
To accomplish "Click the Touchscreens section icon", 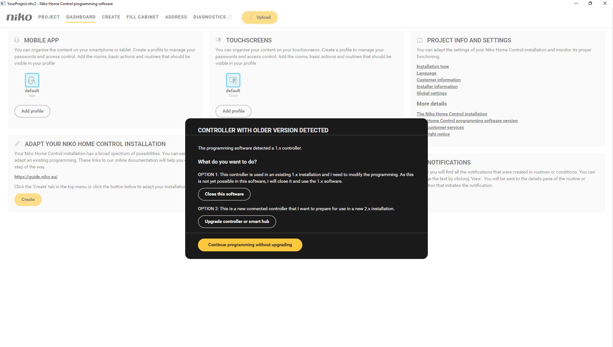I will (219, 40).
